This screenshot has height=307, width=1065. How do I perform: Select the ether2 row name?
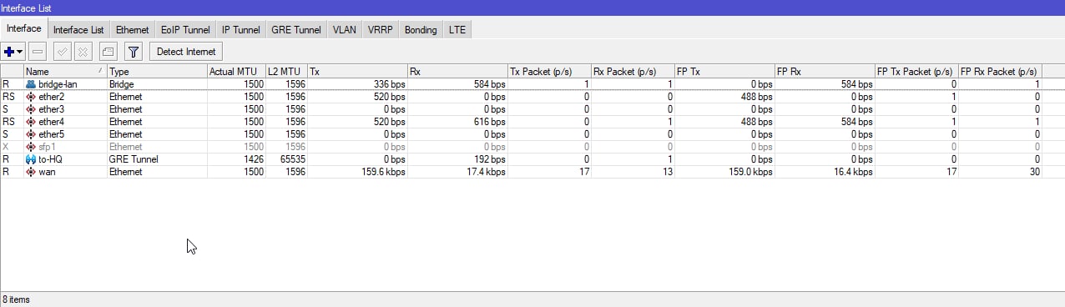51,97
